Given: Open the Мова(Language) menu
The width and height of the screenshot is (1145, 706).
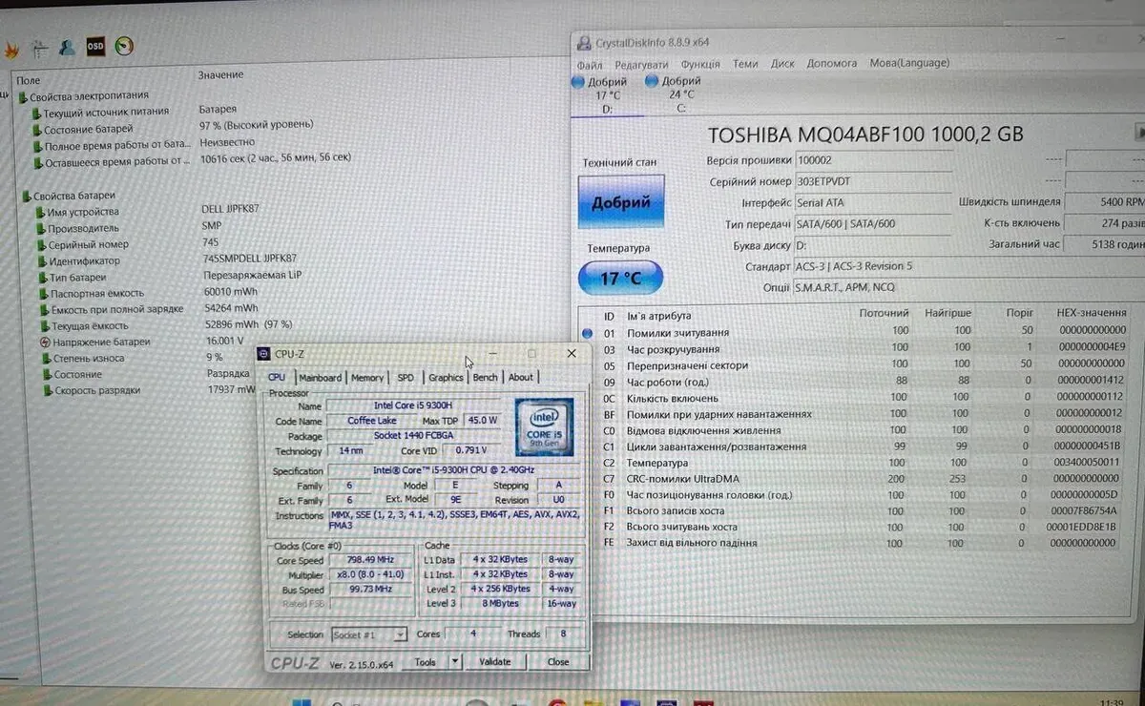Looking at the screenshot, I should click(908, 63).
